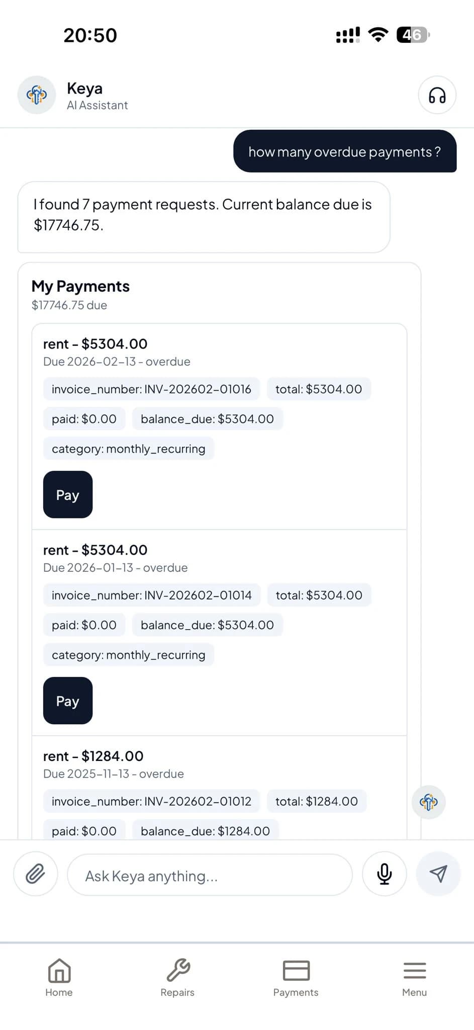The width and height of the screenshot is (474, 1030).
Task: Tap the paper plane send icon
Action: coord(438,874)
